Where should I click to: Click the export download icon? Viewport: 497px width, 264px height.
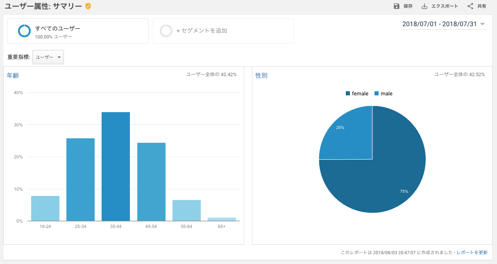pyautogui.click(x=424, y=6)
